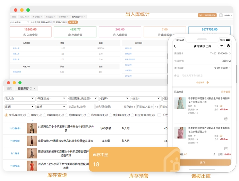Viewport: 239px width, 181px height.
Task: Select 品牌库存汇总 radio button
Action: pyautogui.click(x=88, y=115)
